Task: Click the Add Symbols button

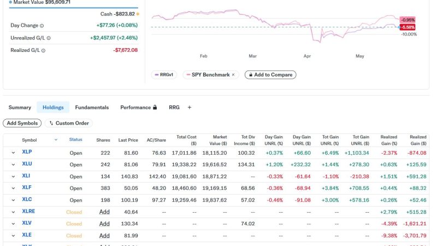Action: [22, 123]
